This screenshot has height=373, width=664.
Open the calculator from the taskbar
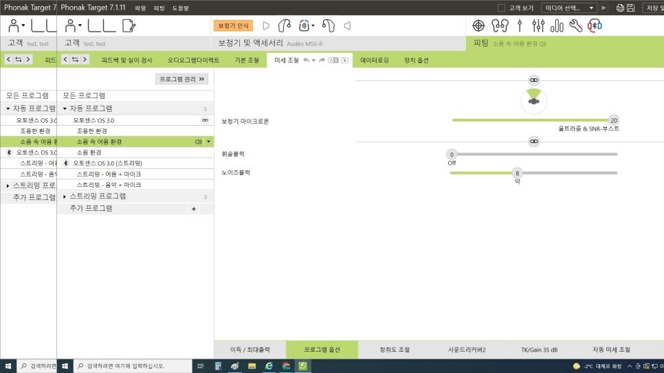218,366
